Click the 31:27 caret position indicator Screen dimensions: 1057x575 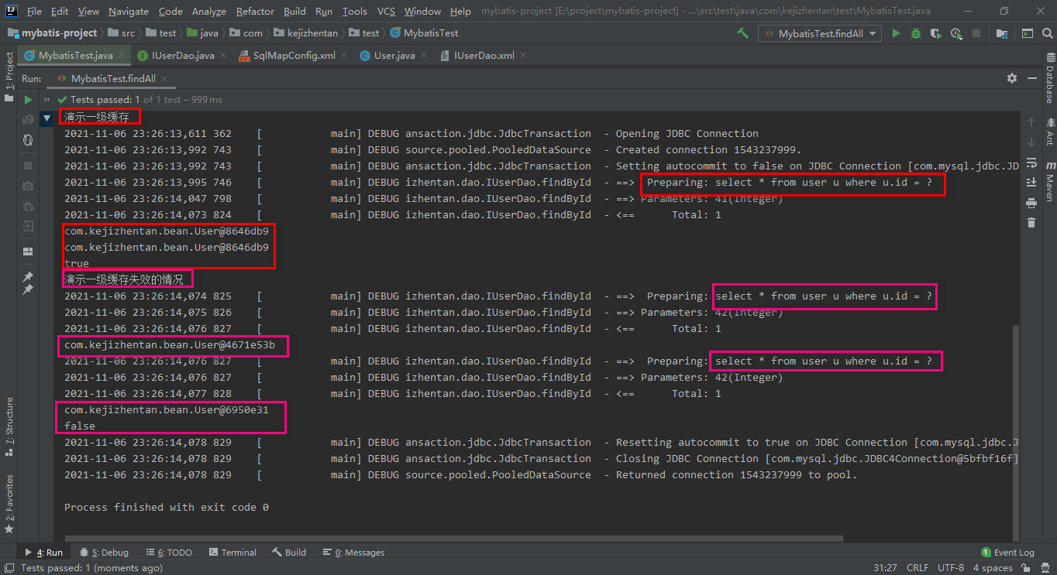[x=885, y=568]
